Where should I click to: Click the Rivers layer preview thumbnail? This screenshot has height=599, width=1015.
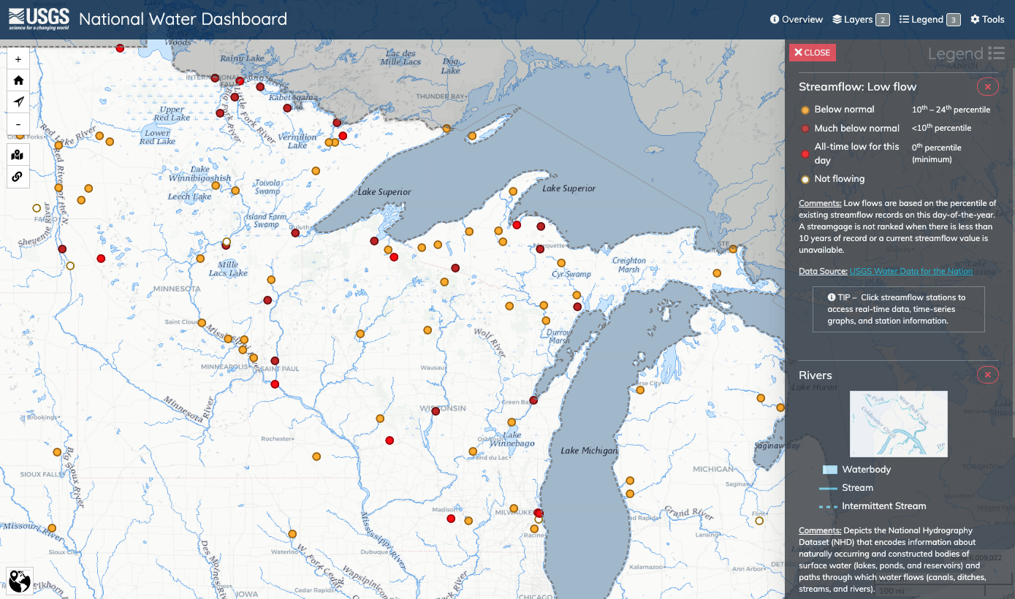[899, 424]
